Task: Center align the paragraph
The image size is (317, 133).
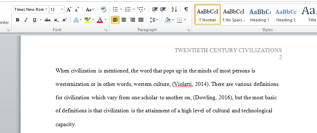Action: click(x=124, y=20)
